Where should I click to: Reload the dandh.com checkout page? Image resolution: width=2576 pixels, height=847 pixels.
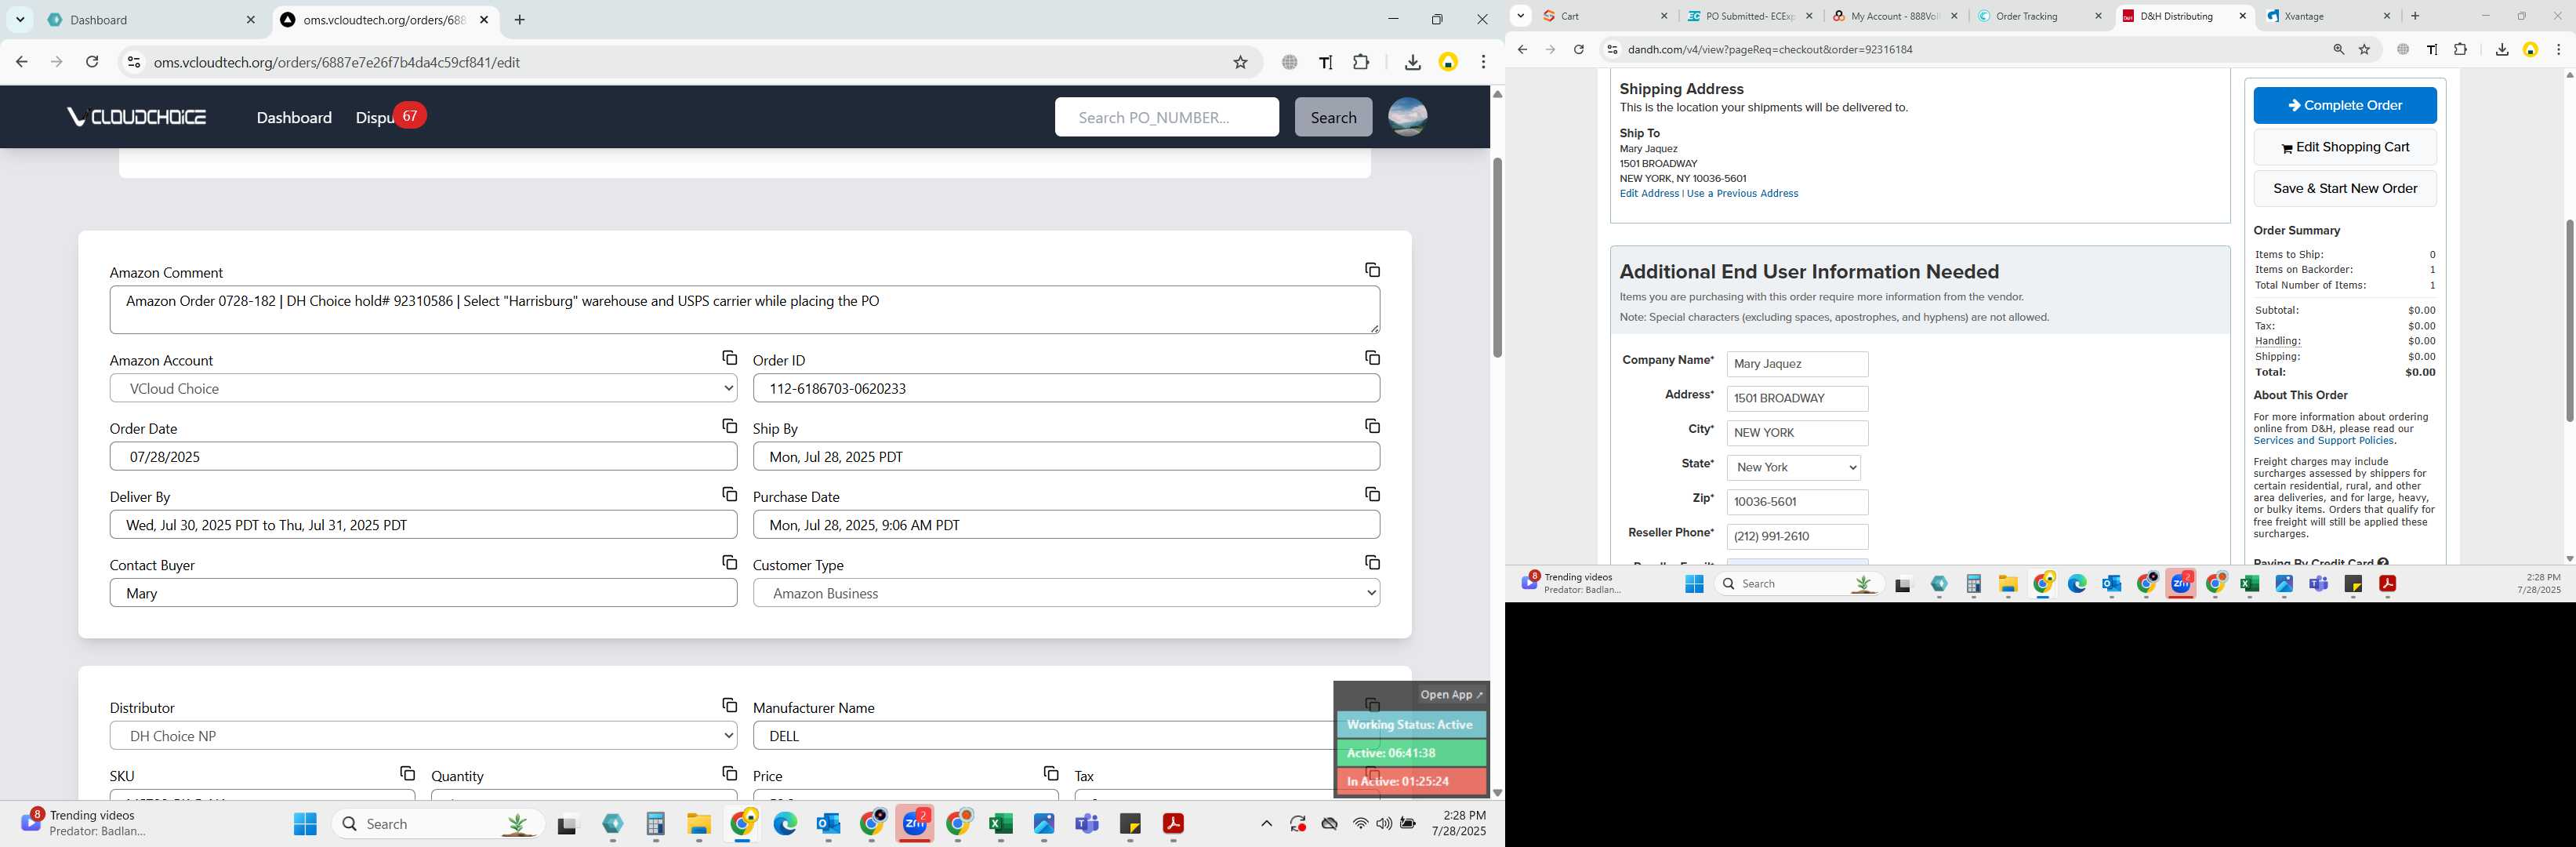[1578, 49]
